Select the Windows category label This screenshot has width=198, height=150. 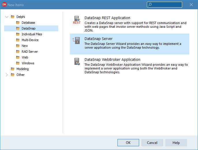28,63
